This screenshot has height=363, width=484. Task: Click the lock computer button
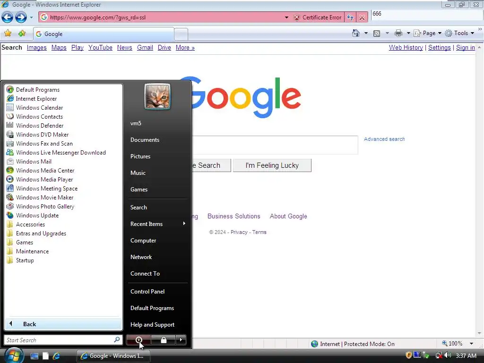pyautogui.click(x=164, y=340)
